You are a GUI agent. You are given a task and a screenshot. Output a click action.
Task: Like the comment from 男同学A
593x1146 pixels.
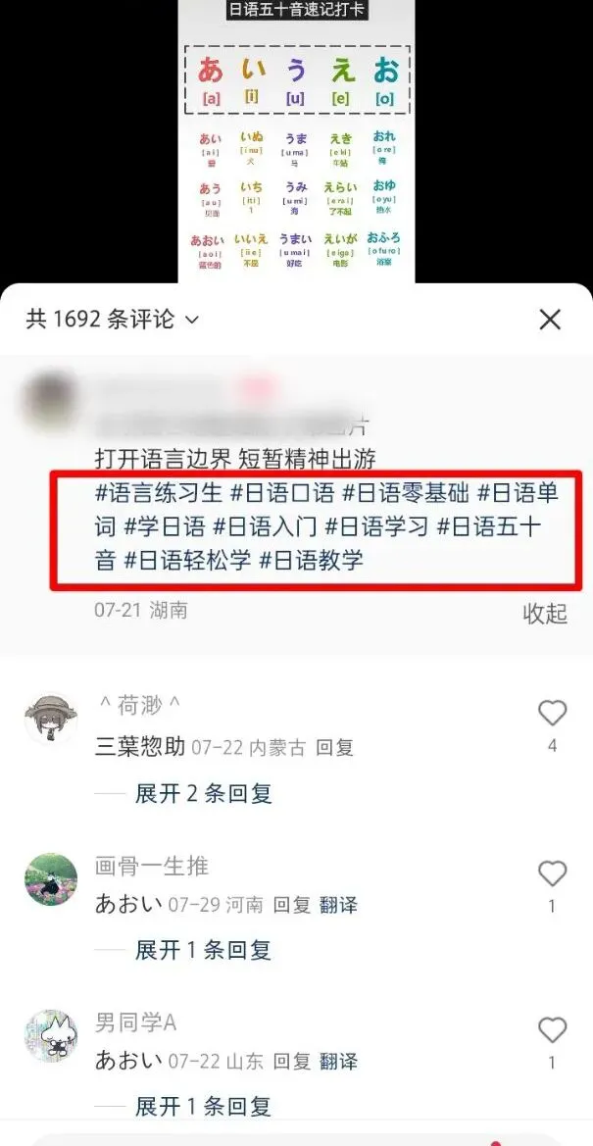pos(552,1029)
